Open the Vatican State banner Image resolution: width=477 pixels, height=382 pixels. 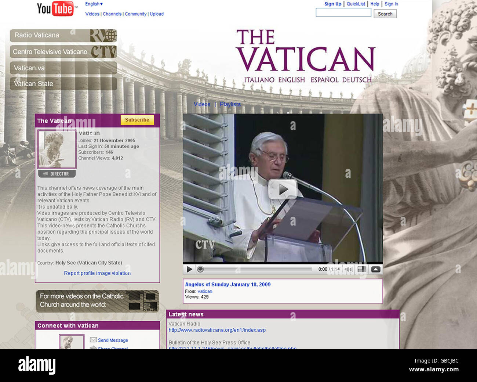[x=63, y=84]
